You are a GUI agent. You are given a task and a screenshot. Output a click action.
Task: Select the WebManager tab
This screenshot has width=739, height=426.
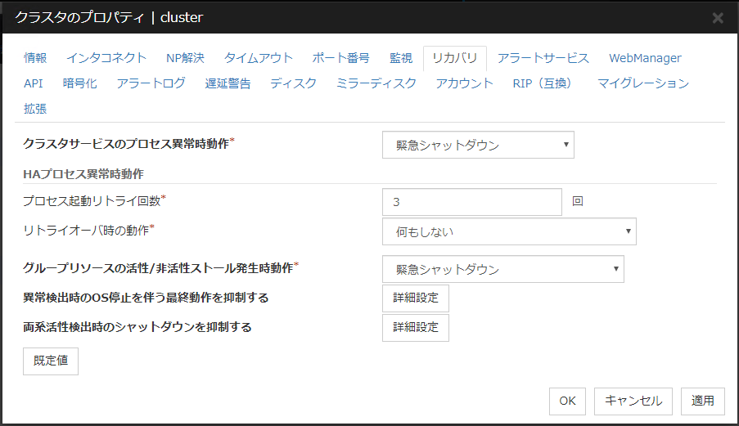point(645,58)
